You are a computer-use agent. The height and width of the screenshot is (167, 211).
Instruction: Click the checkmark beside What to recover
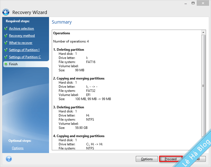point(6,43)
